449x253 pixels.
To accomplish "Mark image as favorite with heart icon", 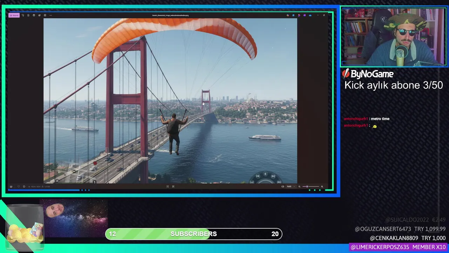I will pyautogui.click(x=19, y=187).
